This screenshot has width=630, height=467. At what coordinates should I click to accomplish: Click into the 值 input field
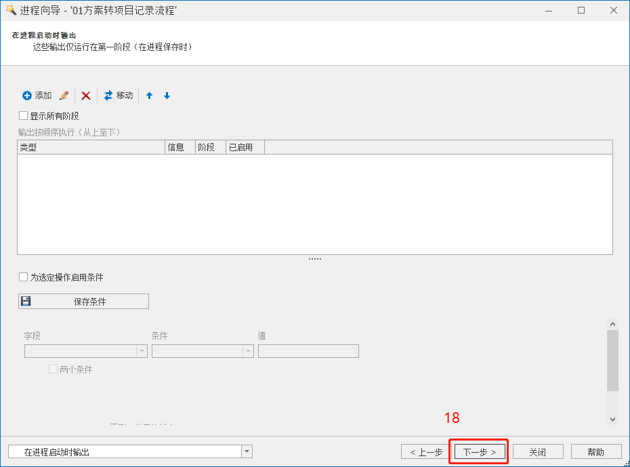308,351
